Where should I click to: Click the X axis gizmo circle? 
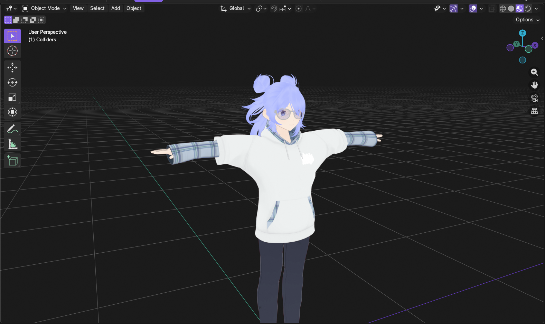[535, 45]
